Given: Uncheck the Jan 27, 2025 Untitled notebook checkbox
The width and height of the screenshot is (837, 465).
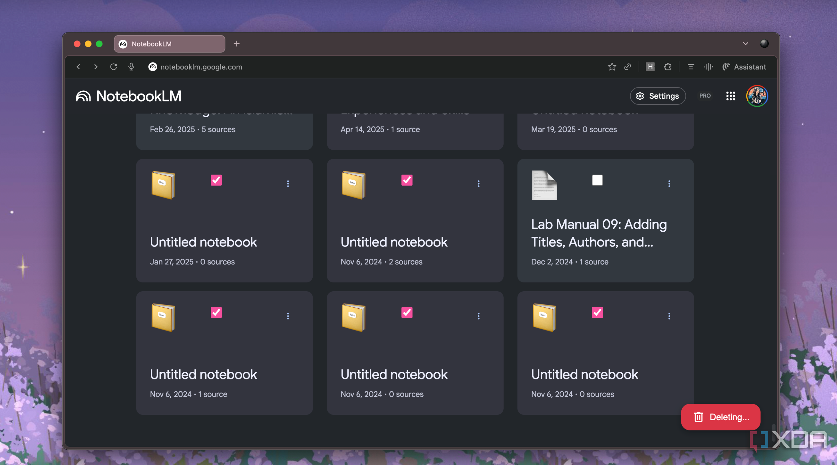Looking at the screenshot, I should (216, 180).
